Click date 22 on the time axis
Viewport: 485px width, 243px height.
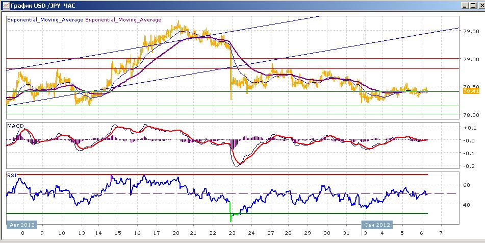tap(213, 233)
